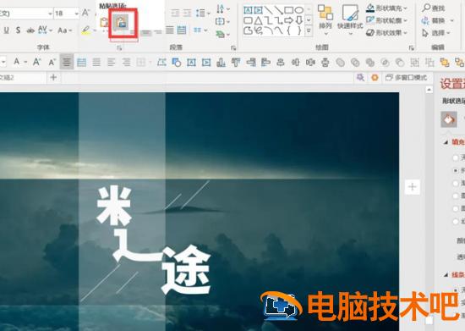465x331 pixels.
Task: Select the third fill radio option (gradient)
Action: click(x=456, y=184)
